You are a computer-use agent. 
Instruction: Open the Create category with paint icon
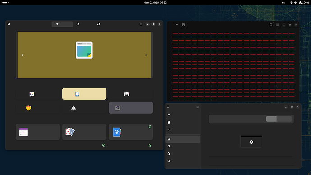[x=38, y=94]
